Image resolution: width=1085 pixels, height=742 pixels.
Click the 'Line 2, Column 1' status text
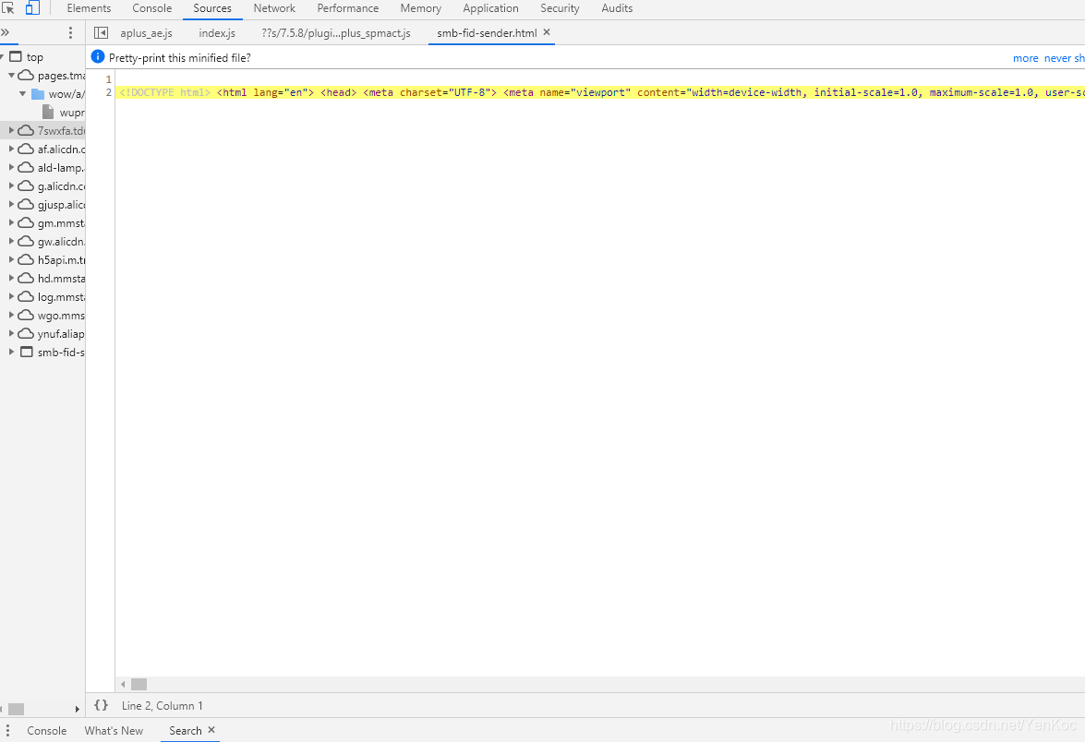pyautogui.click(x=163, y=706)
